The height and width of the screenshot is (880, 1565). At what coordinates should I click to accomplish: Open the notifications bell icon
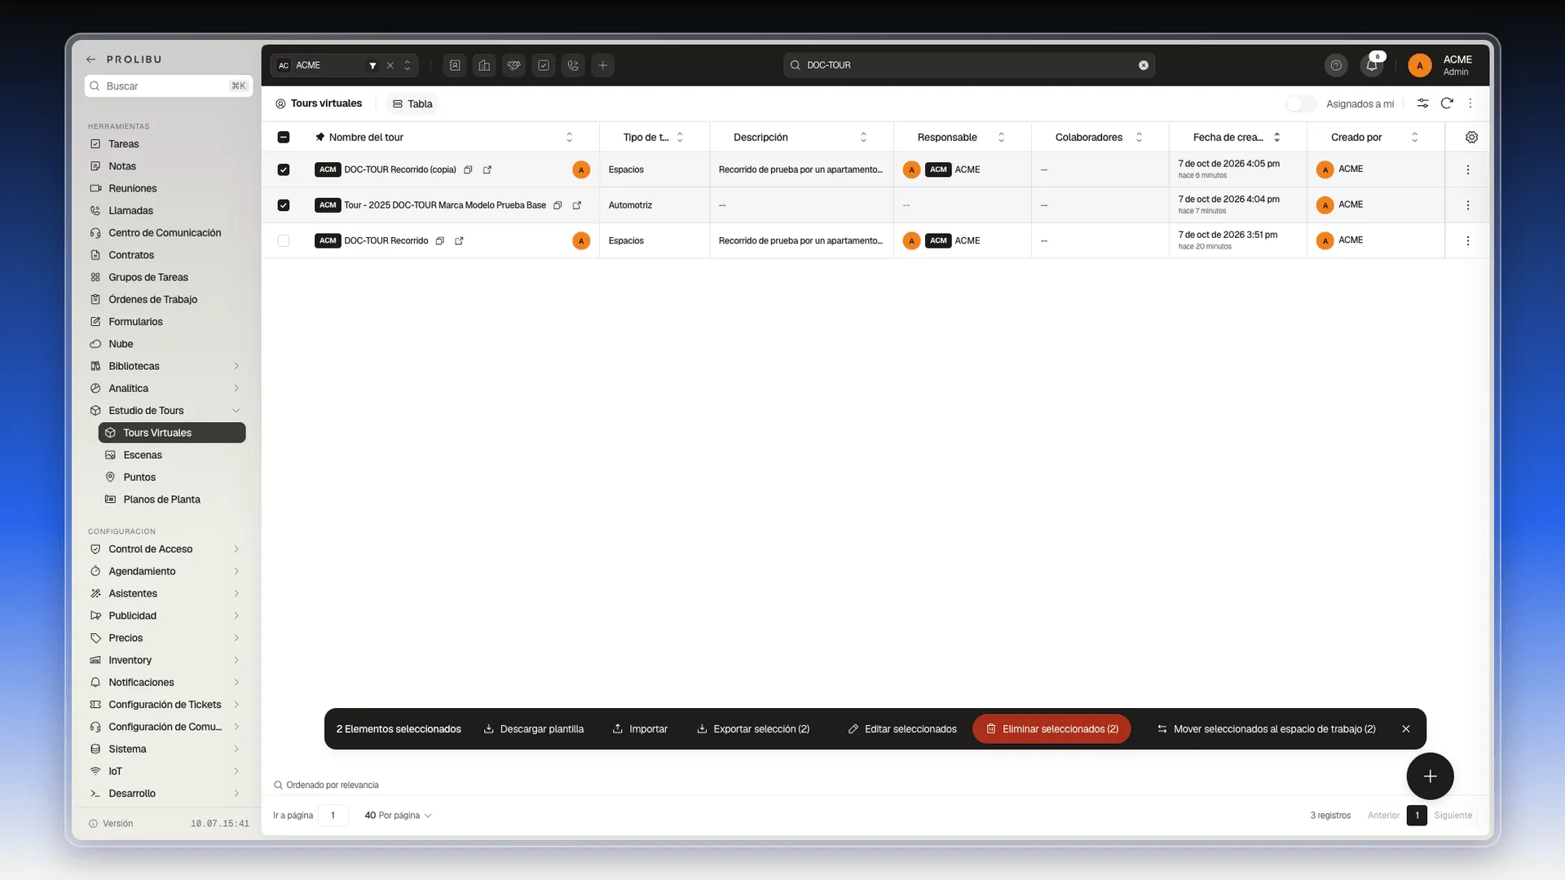tap(1372, 65)
